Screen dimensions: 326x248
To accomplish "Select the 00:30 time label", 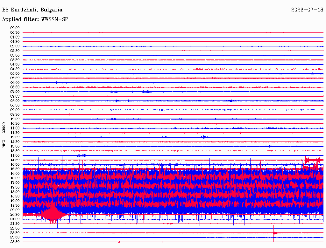I will pyautogui.click(x=15, y=32).
